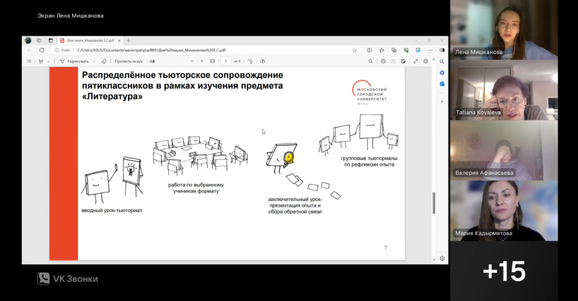Viewport: 578px width, 301px height.
Task: Open a new browser tab
Action: (129, 40)
